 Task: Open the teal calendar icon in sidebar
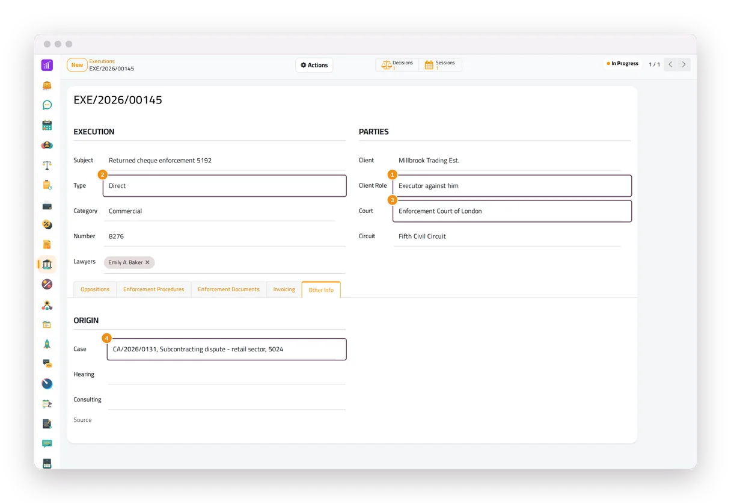tap(47, 125)
